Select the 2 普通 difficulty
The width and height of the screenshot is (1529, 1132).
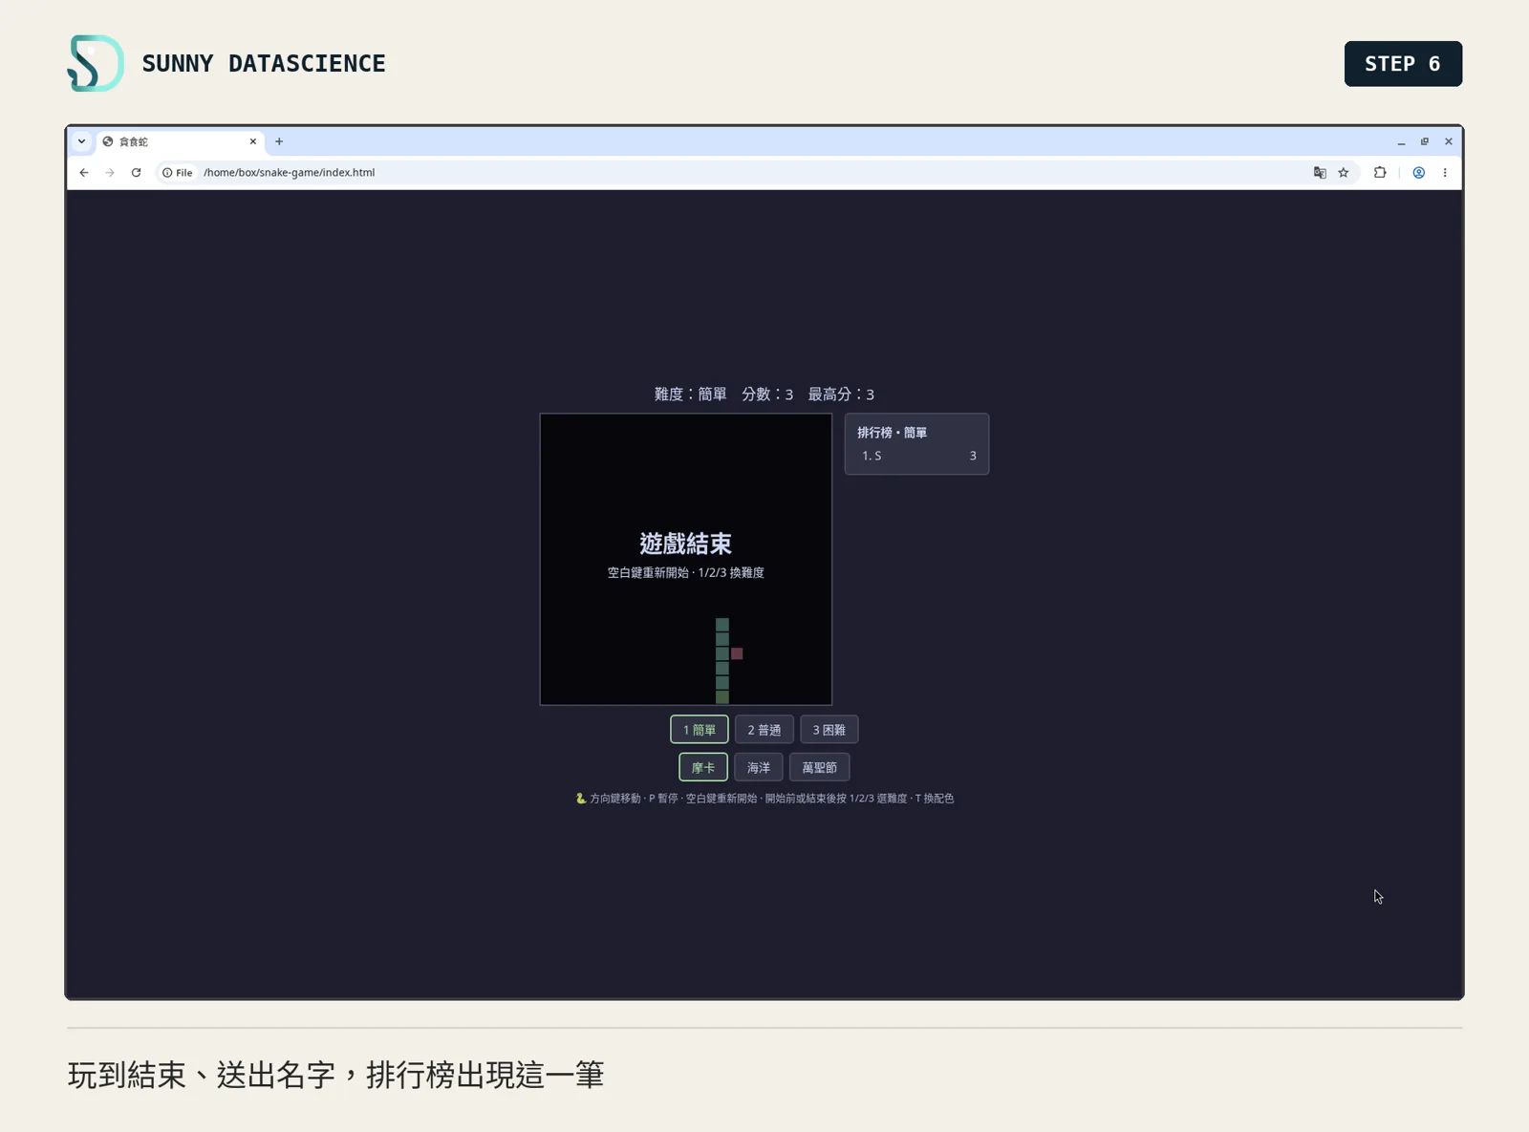(x=764, y=730)
